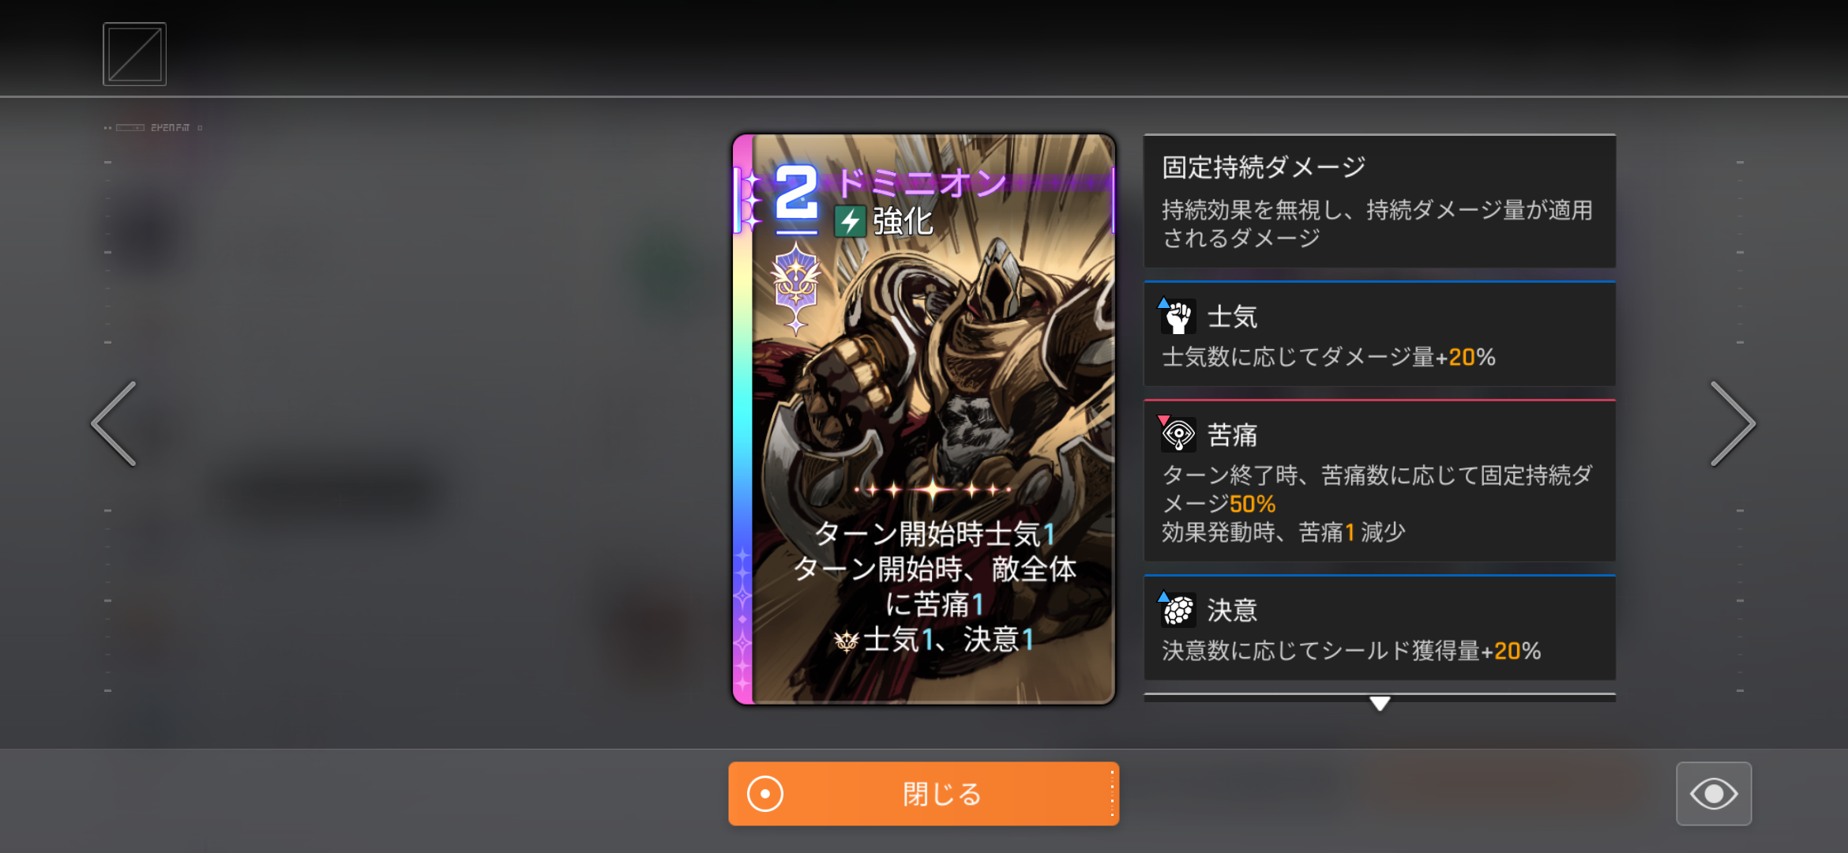The image size is (1848, 853).
Task: Click the 苦痛 eye debuff icon
Action: [1178, 434]
